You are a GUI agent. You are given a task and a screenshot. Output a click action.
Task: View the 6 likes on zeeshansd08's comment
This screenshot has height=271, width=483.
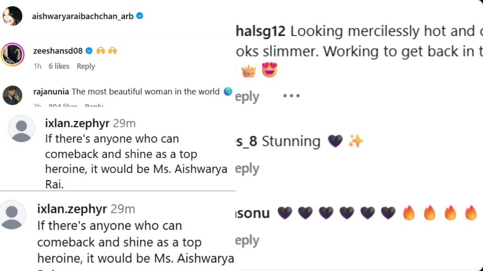(x=59, y=66)
